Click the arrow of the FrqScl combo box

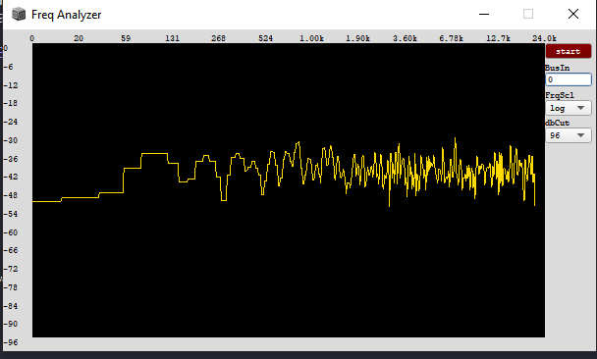tap(580, 108)
